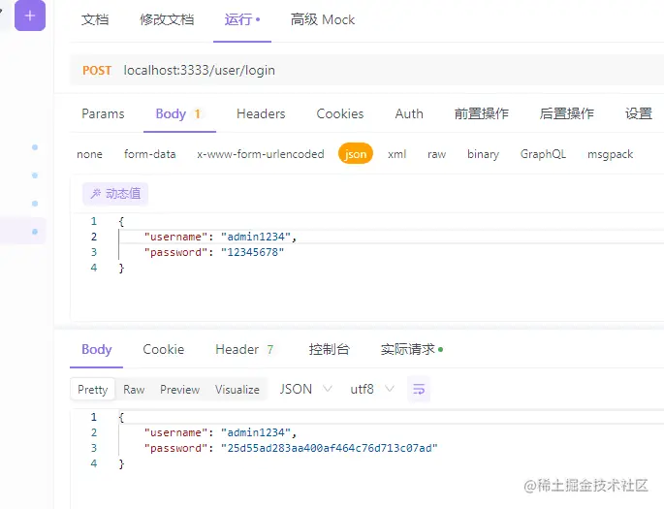
Task: Select binary body type
Action: tap(483, 154)
